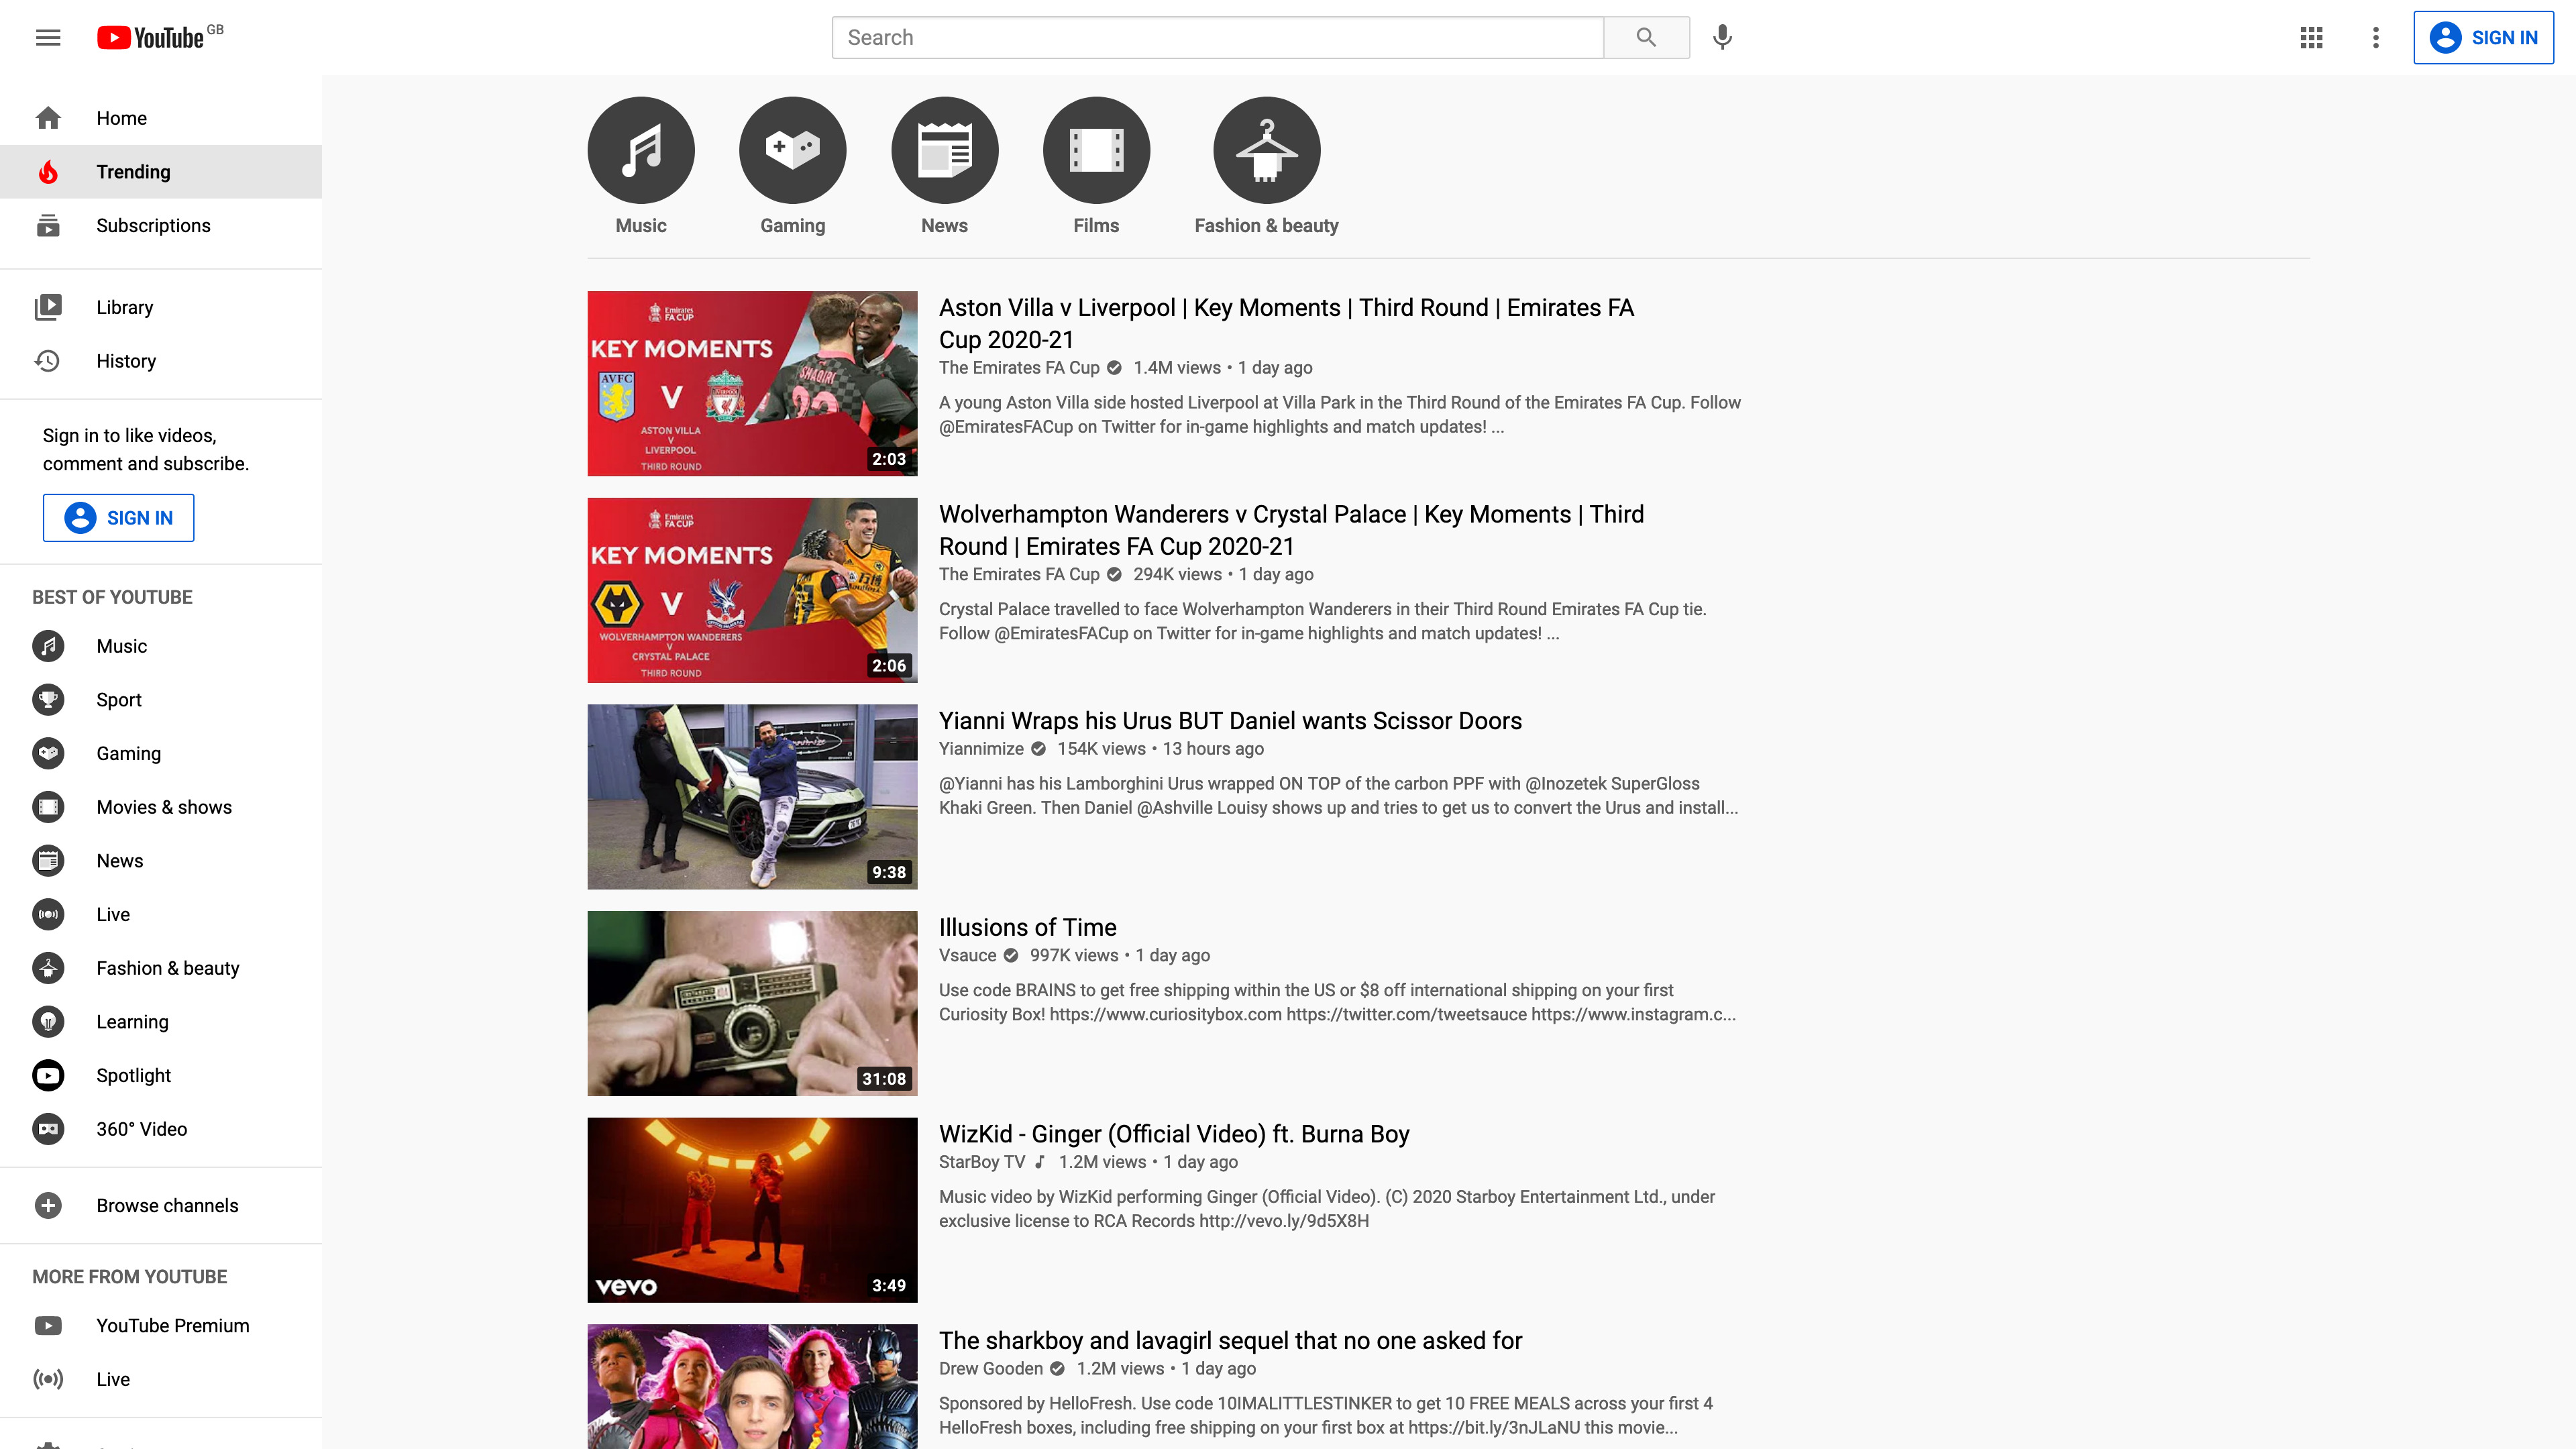The width and height of the screenshot is (2576, 1449).
Task: Open the video Illusions of Time
Action: tap(1027, 927)
